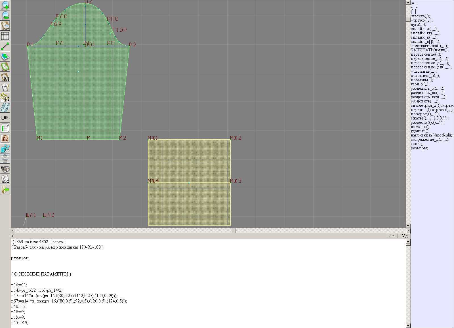Toggle the grid display icon
This screenshot has width=454, height=328.
tap(5, 36)
